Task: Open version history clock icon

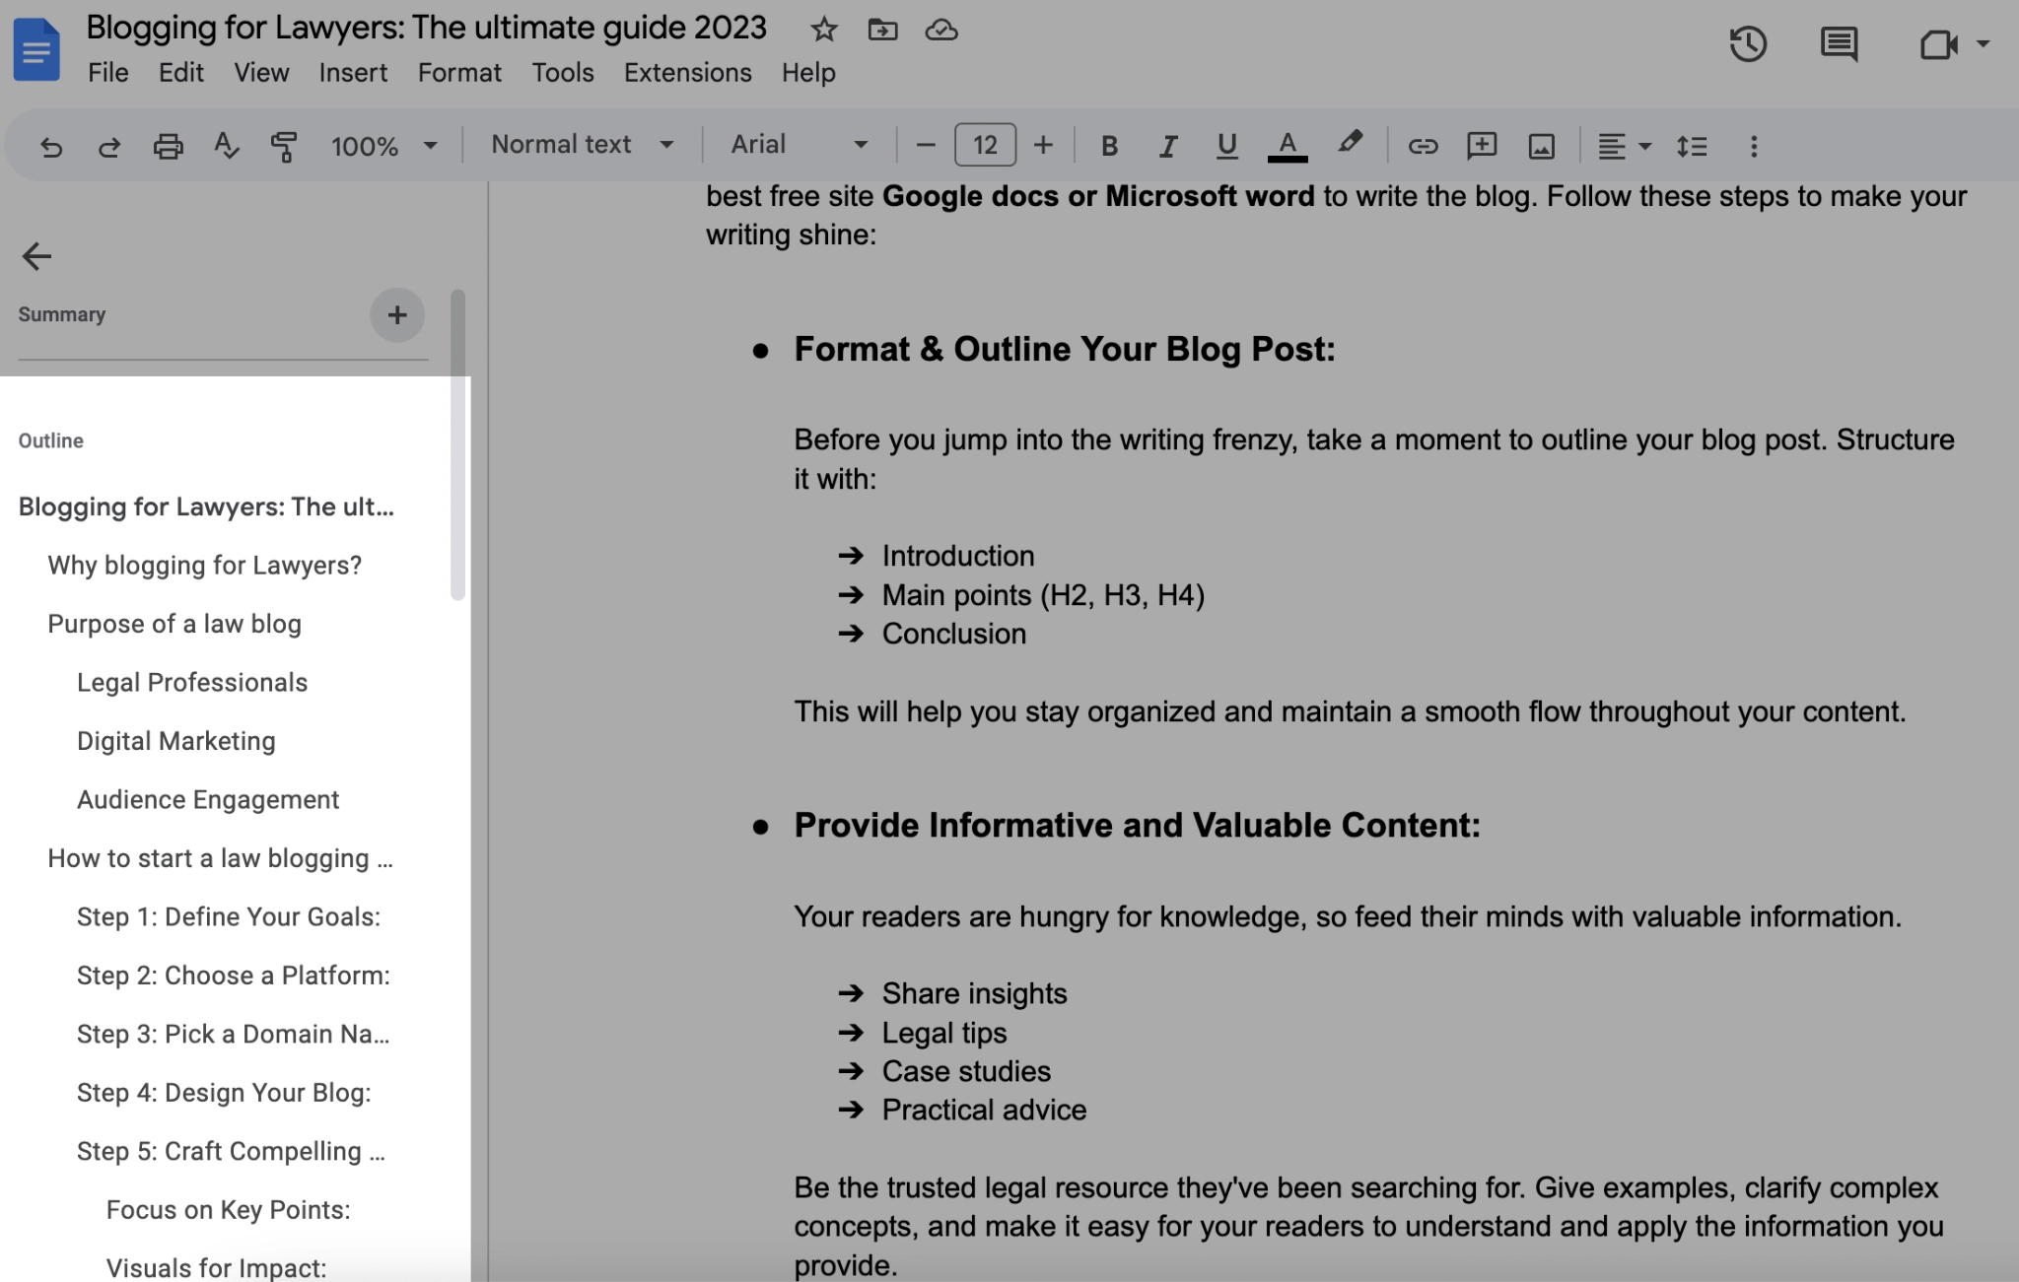Action: click(1748, 44)
